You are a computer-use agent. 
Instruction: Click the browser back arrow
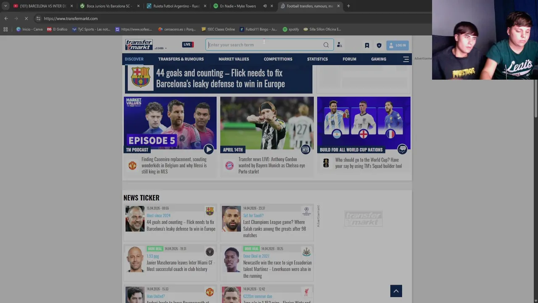[6, 19]
